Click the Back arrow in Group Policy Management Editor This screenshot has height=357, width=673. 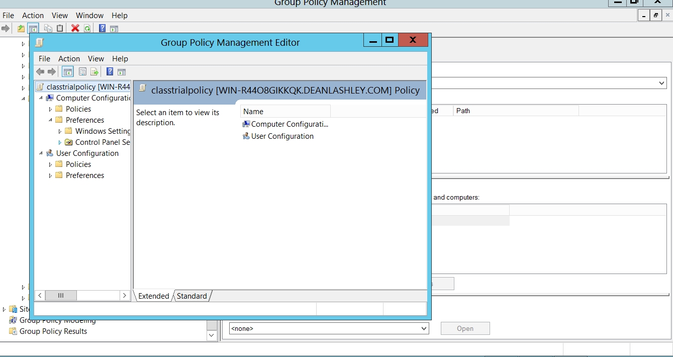pos(40,71)
